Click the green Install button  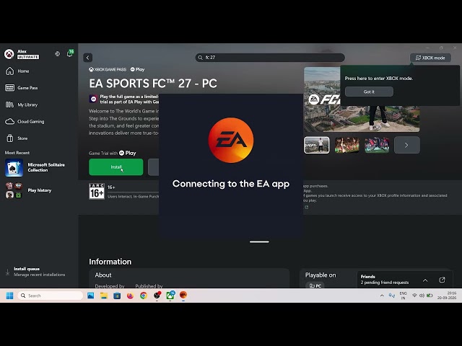point(115,167)
